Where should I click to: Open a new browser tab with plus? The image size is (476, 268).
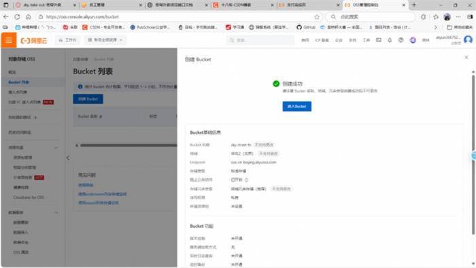coord(414,5)
